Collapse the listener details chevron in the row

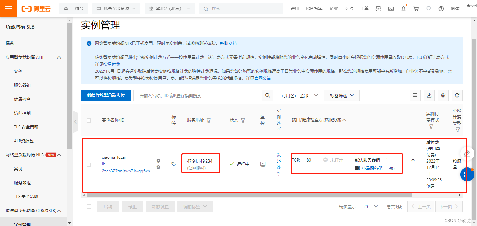coord(413,160)
